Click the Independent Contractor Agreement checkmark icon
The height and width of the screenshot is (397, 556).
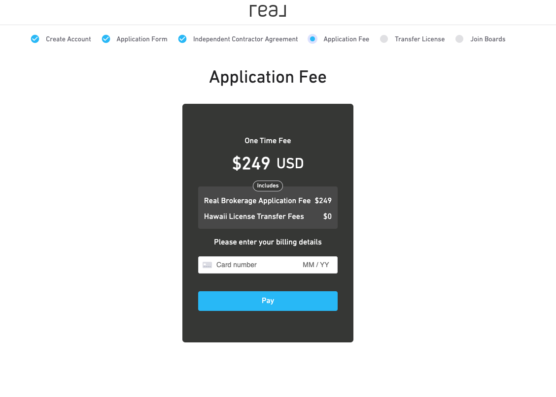pyautogui.click(x=182, y=39)
